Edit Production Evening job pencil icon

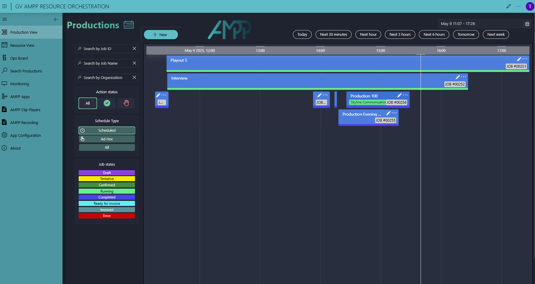pyautogui.click(x=388, y=113)
